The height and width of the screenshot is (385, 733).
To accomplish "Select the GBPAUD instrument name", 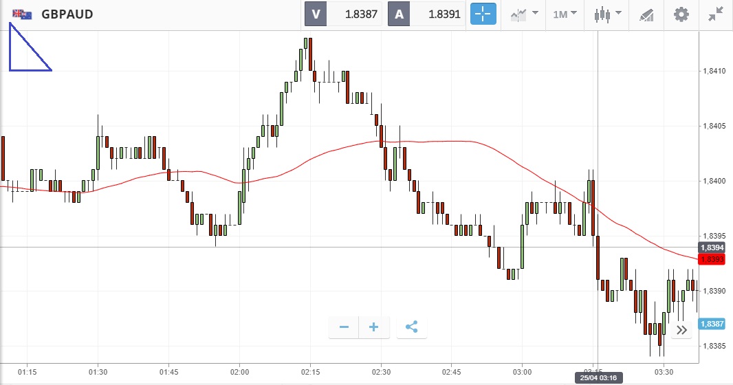I will (67, 14).
